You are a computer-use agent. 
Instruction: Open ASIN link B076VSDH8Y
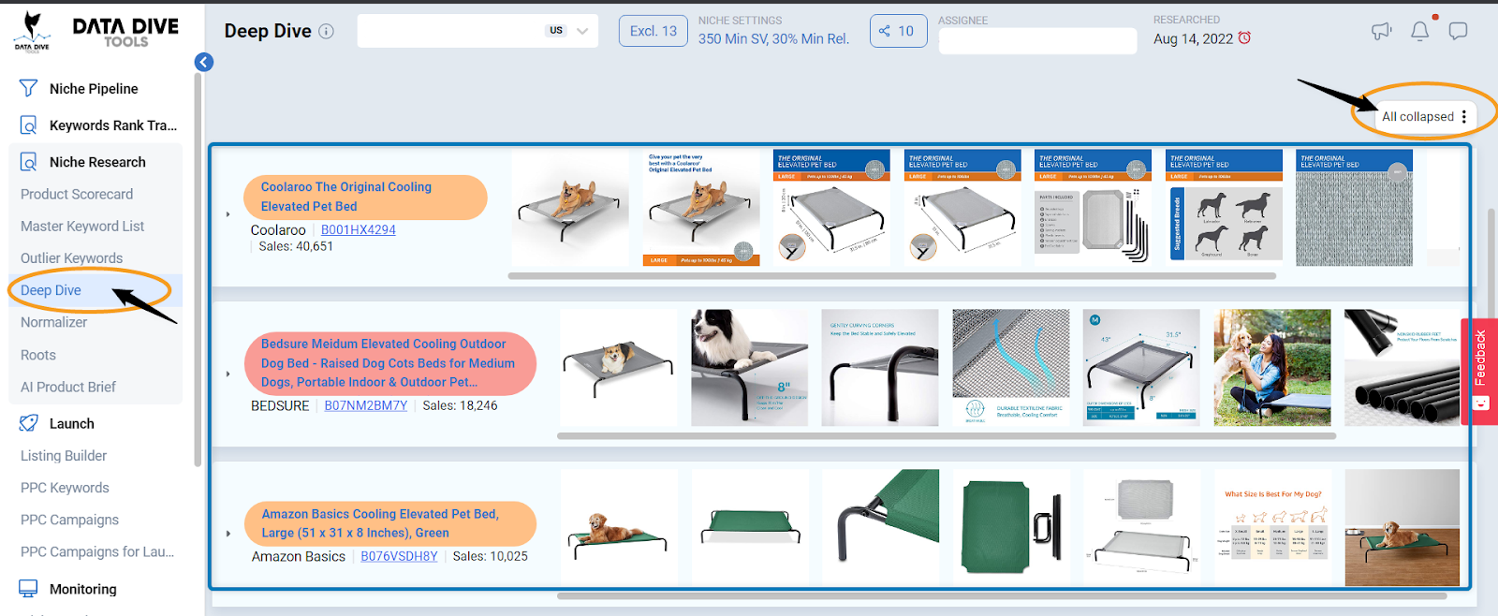(399, 556)
